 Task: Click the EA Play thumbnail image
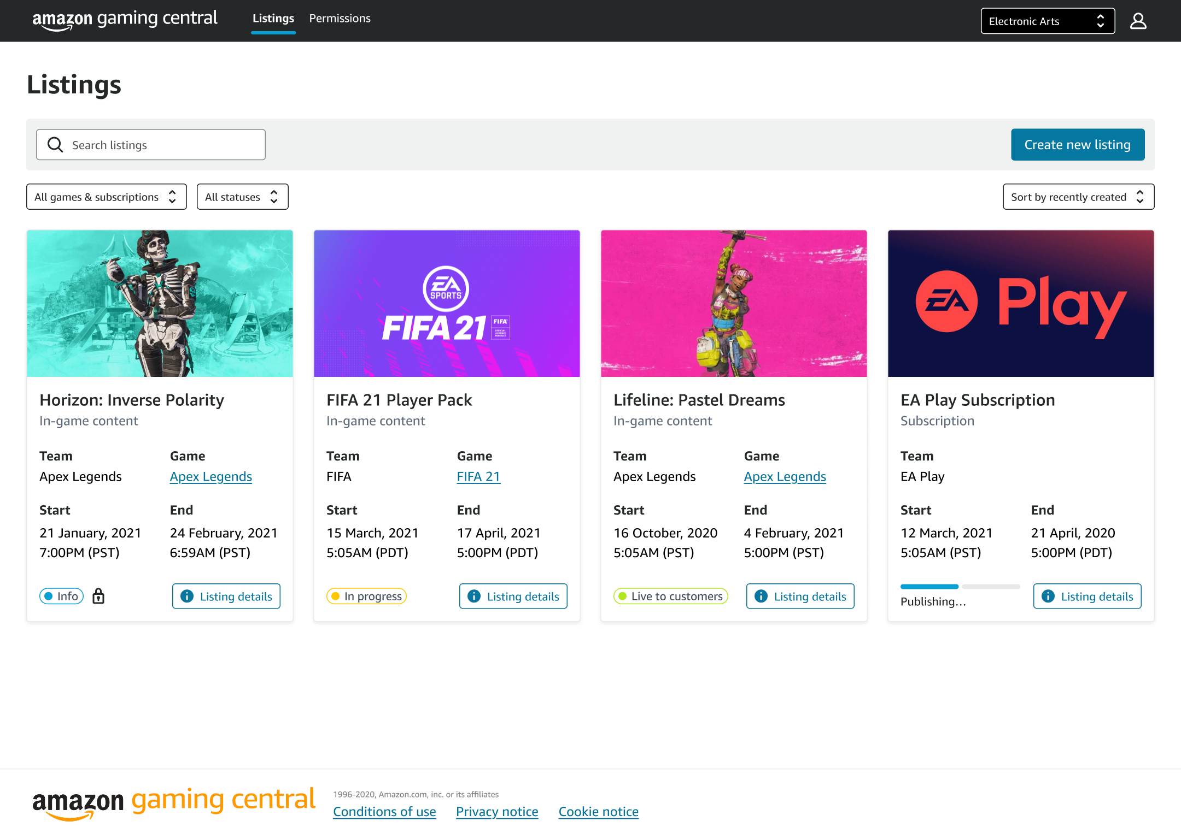(1021, 304)
